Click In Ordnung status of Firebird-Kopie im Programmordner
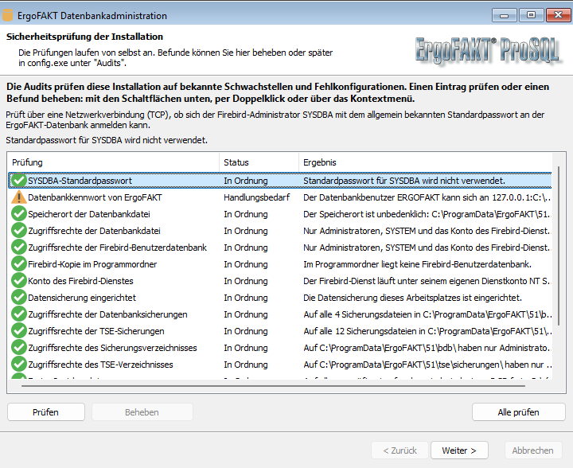The image size is (573, 468). [x=246, y=264]
